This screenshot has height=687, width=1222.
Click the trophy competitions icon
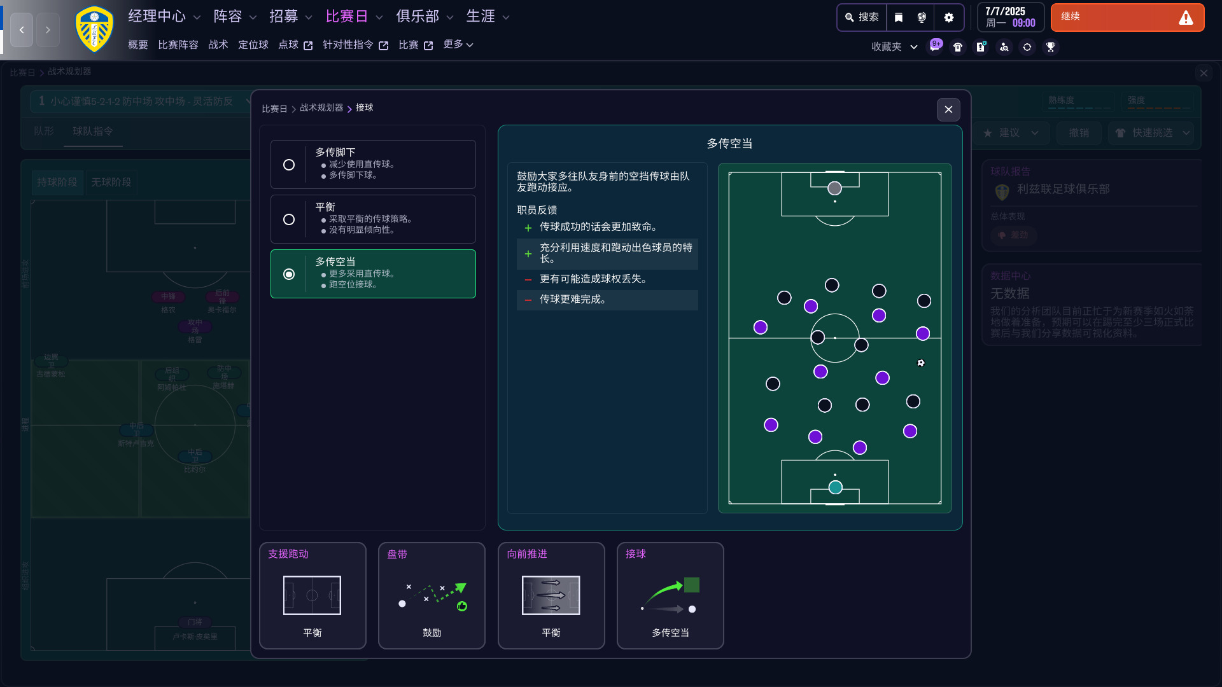tap(1051, 47)
